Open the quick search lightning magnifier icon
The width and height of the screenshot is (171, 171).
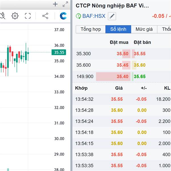pos(2,16)
